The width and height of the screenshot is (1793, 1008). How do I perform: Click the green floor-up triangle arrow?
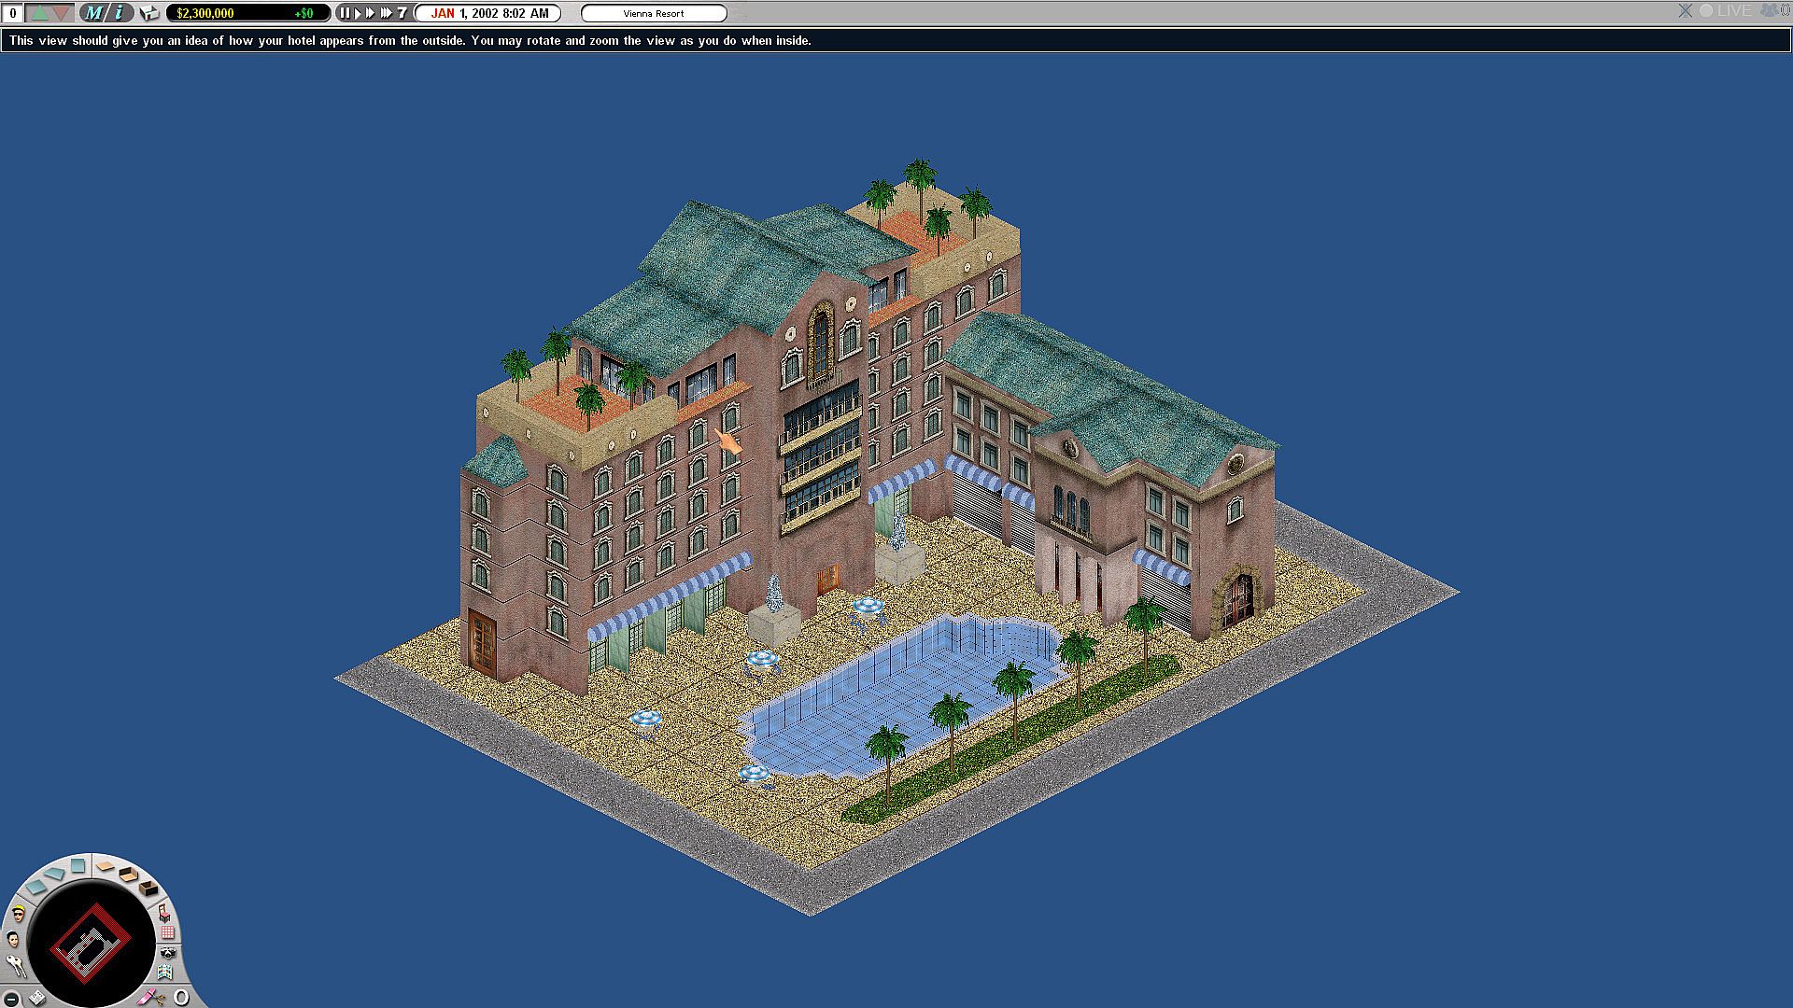point(39,13)
